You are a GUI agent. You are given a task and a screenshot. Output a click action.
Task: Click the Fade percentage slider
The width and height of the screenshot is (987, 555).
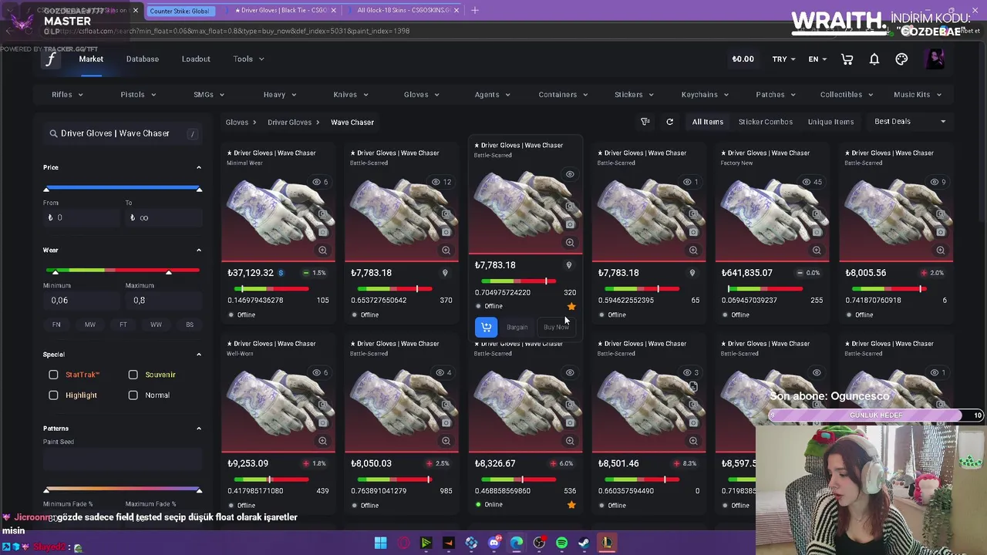[123, 490]
